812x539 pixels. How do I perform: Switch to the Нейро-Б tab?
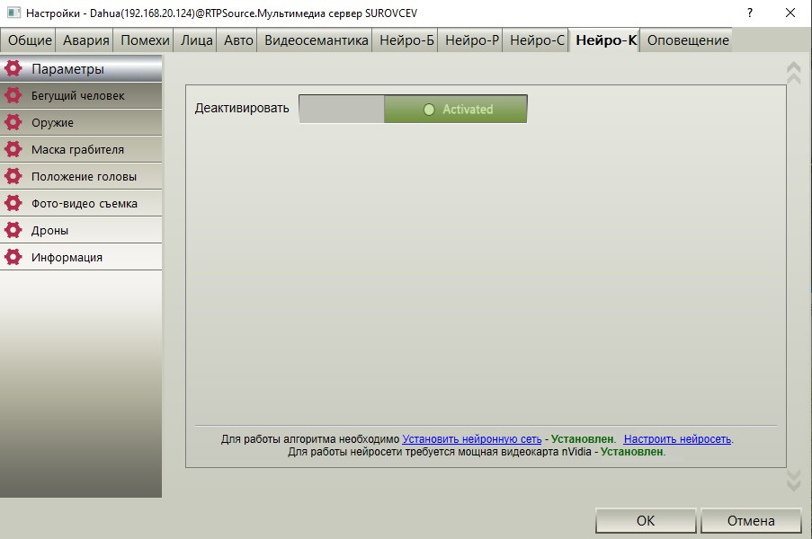(406, 40)
